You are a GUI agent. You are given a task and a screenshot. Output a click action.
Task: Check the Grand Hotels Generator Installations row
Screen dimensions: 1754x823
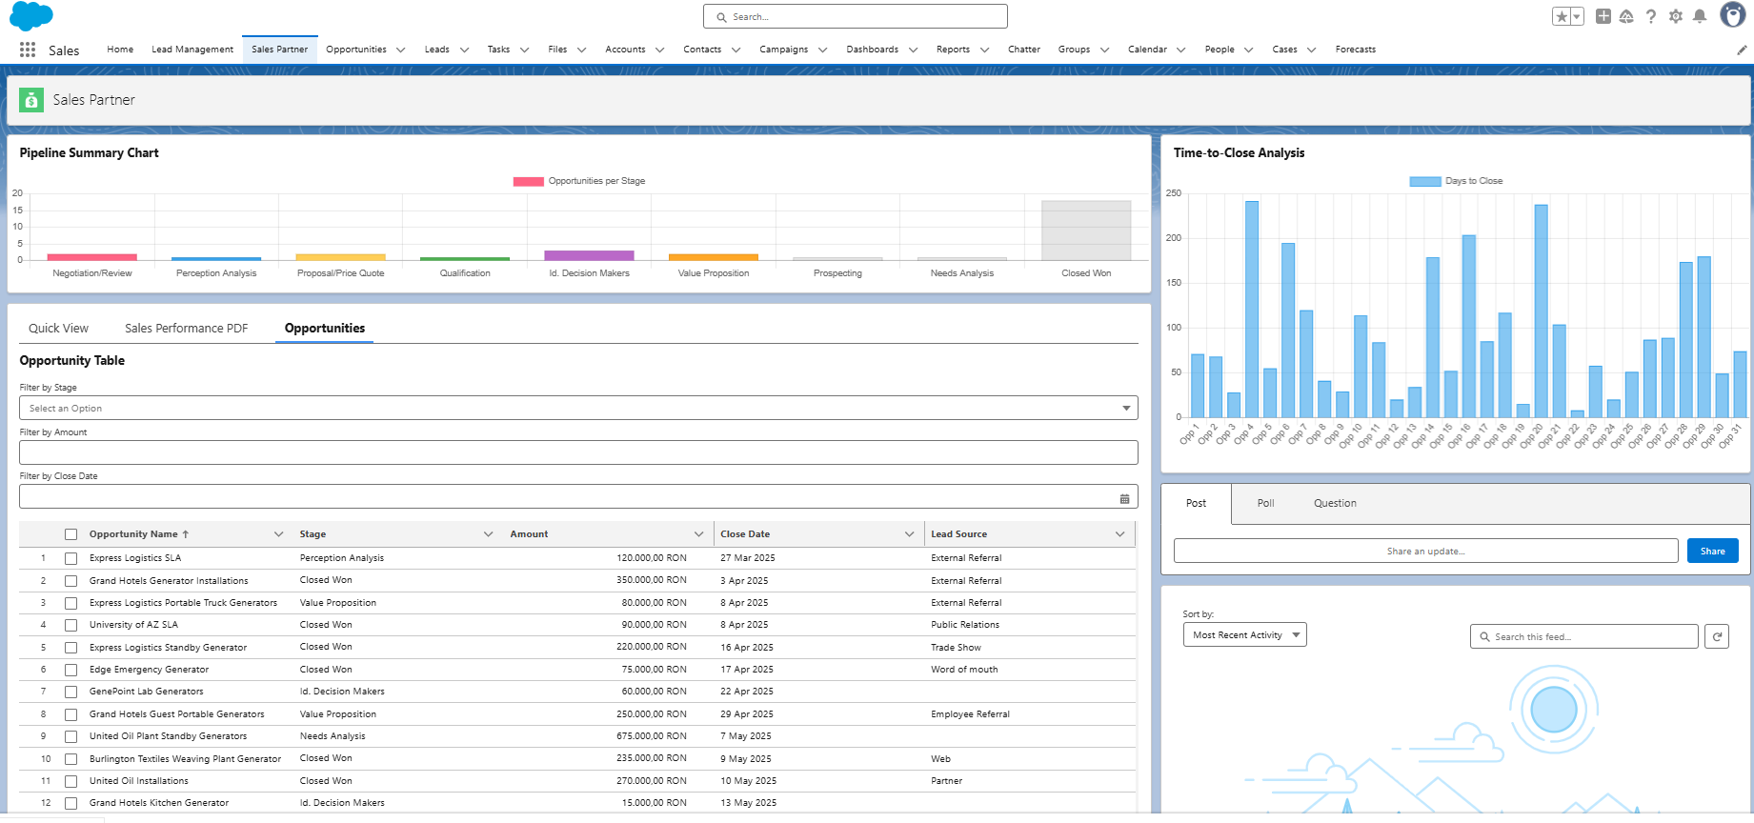(x=71, y=581)
